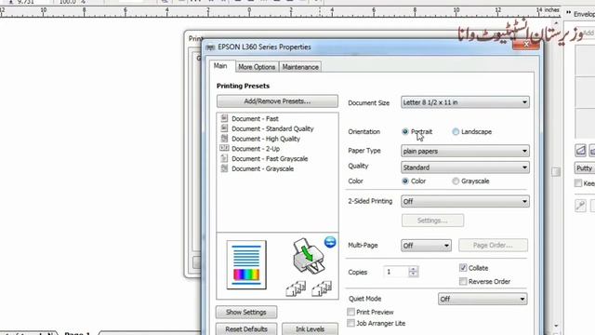Open Quality dropdown

coord(465,167)
